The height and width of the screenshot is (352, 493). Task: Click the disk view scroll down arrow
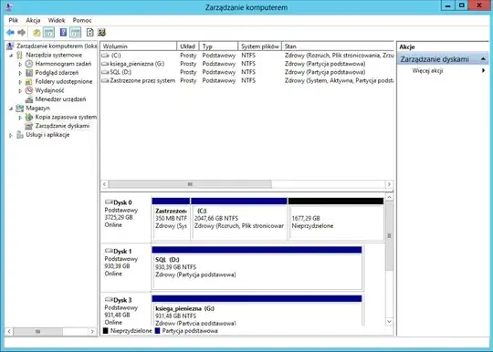tap(389, 322)
